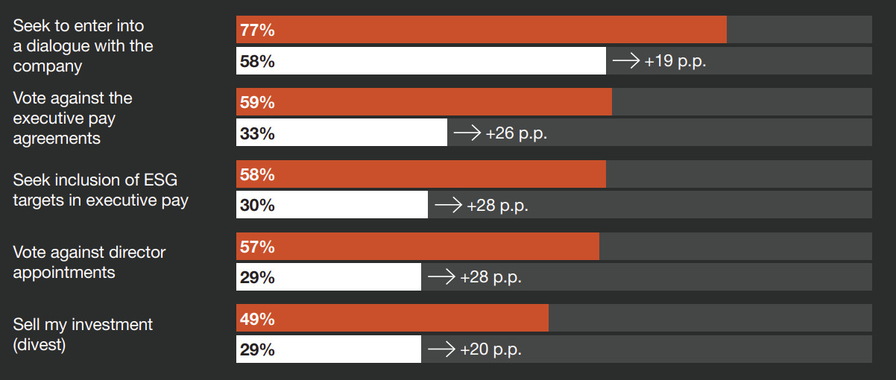Click the white 29% director appointments bar
896x380 pixels.
coord(329,277)
